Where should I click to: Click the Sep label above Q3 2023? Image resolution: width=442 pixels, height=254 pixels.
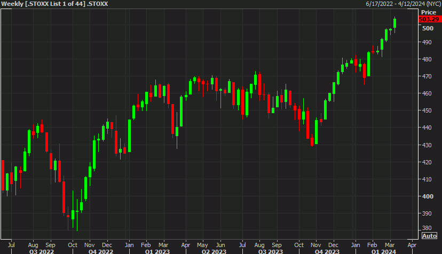tap(277, 245)
